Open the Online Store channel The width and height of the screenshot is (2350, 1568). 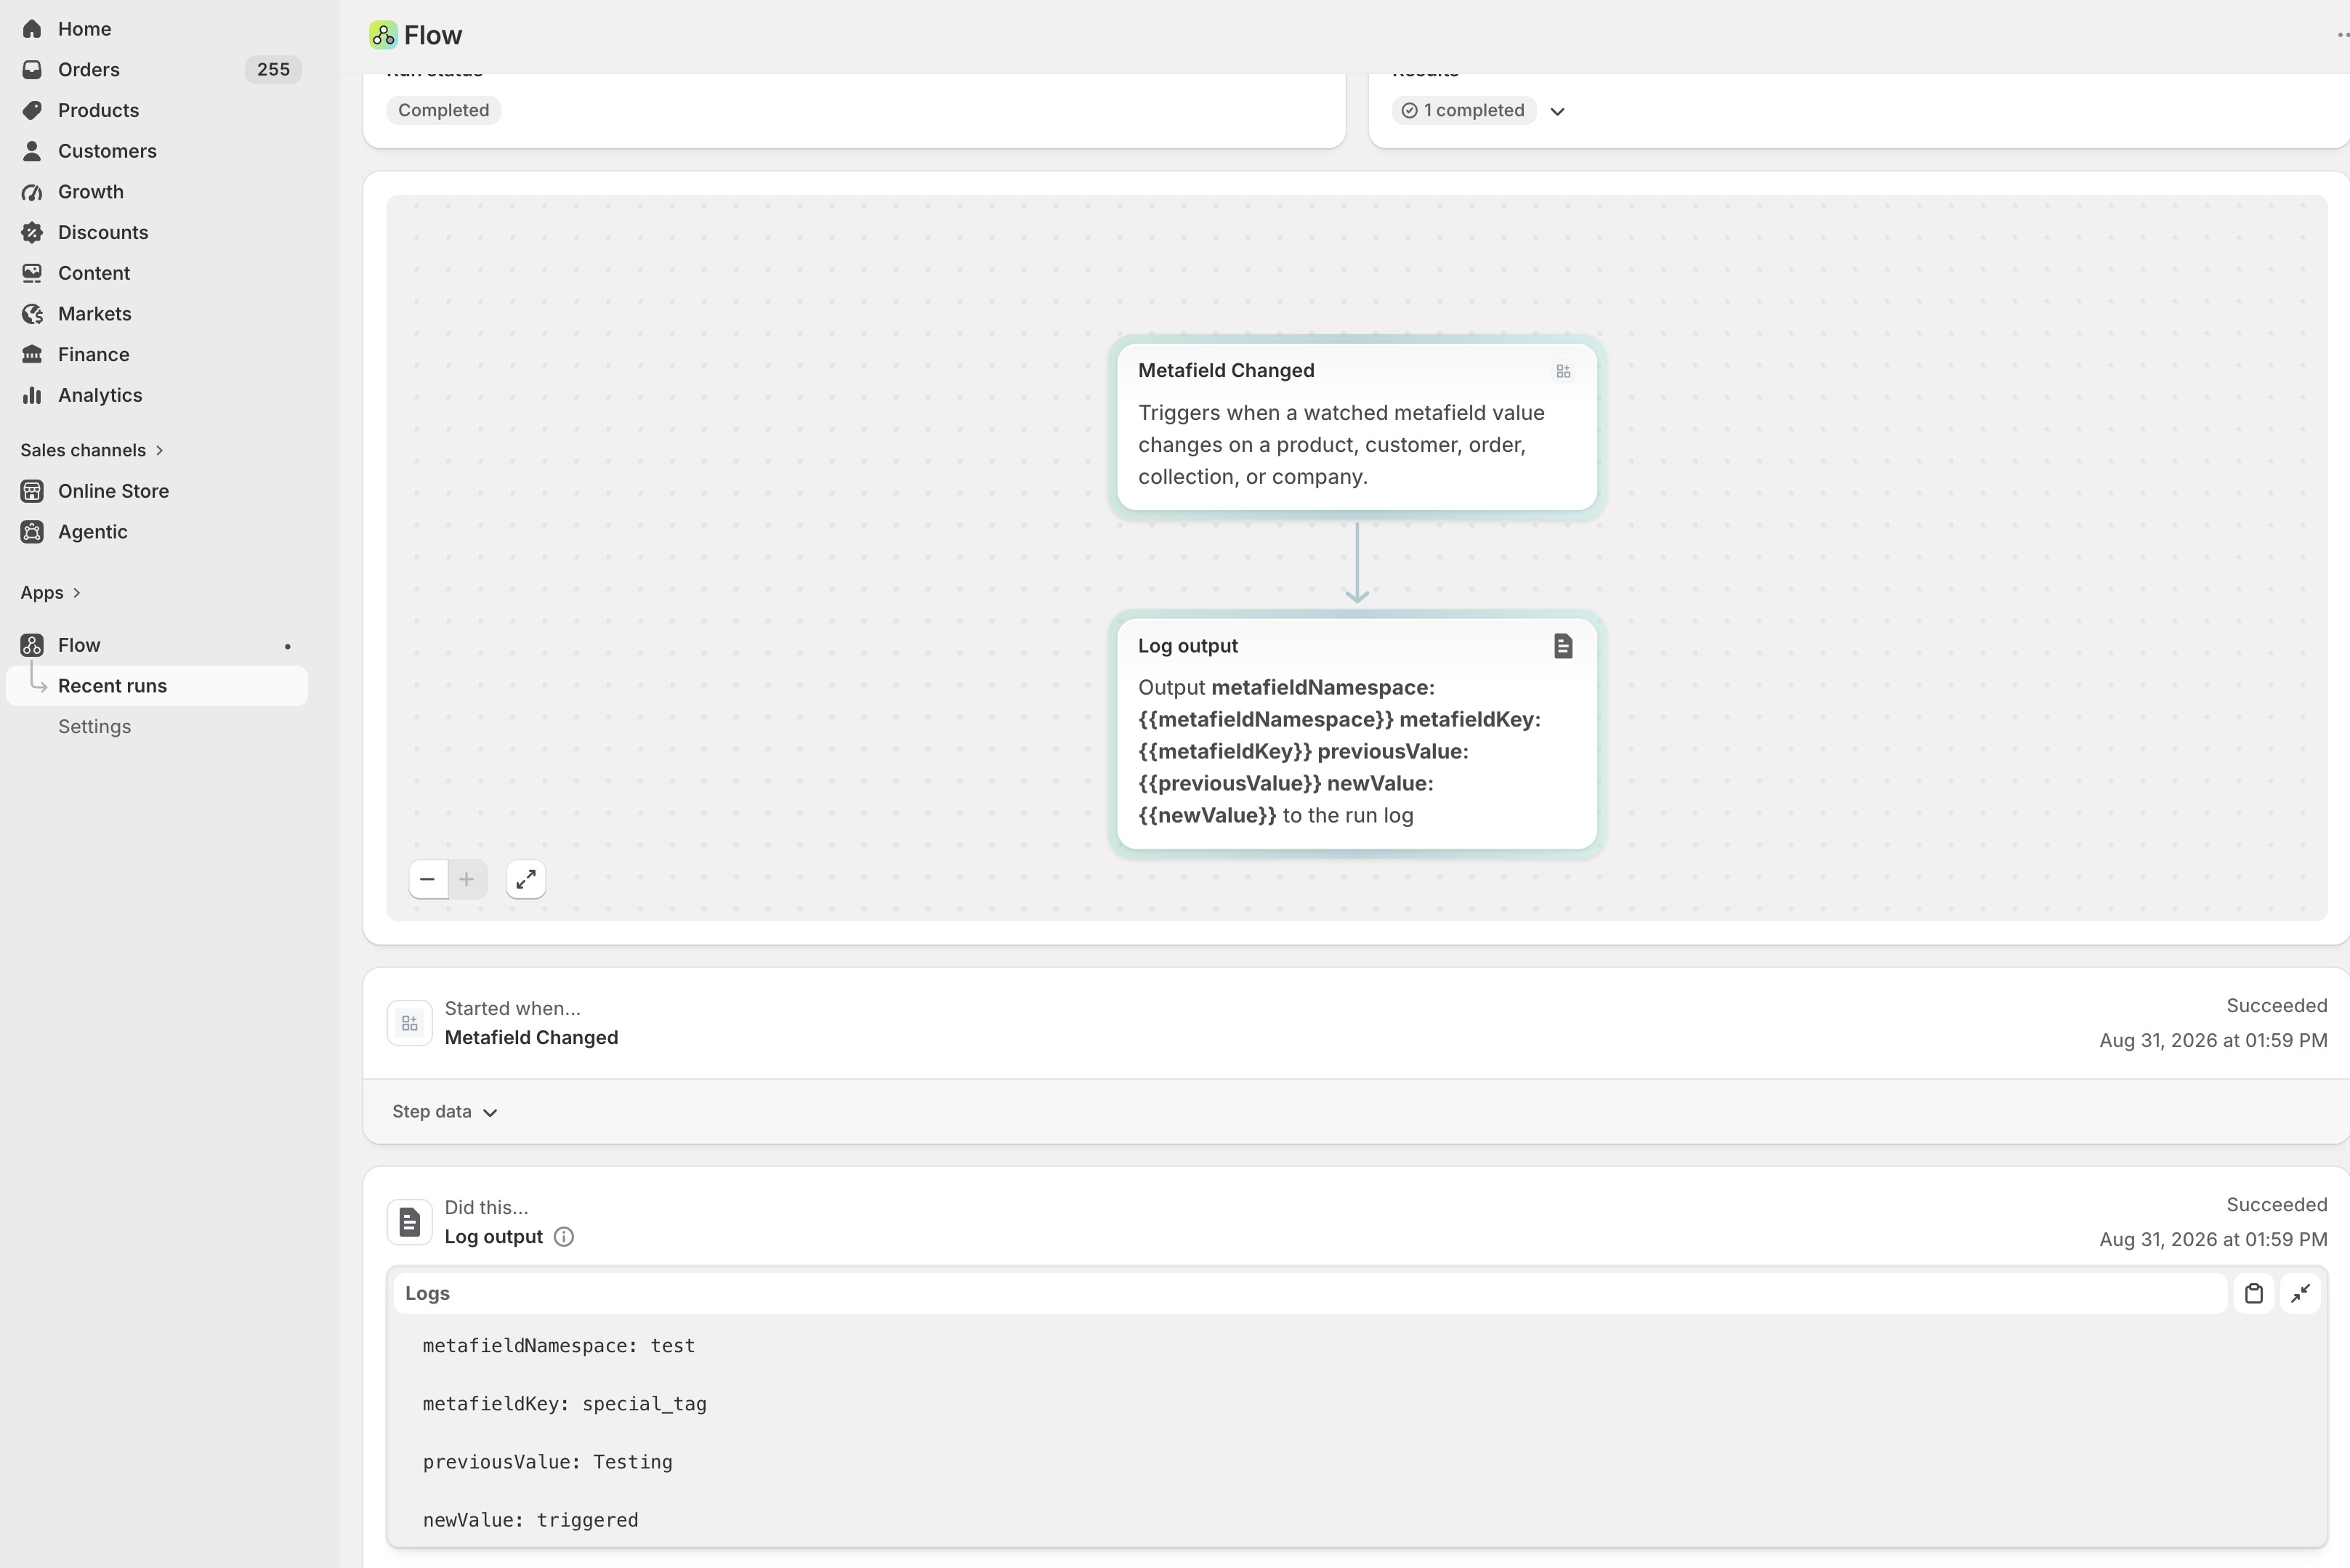(x=113, y=491)
